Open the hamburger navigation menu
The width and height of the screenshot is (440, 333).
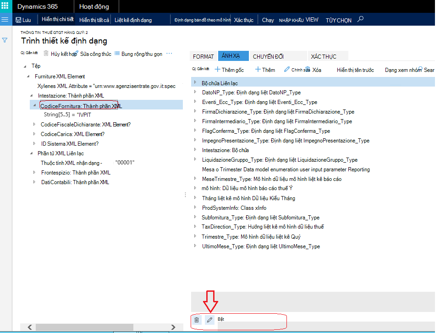[x=5, y=20]
